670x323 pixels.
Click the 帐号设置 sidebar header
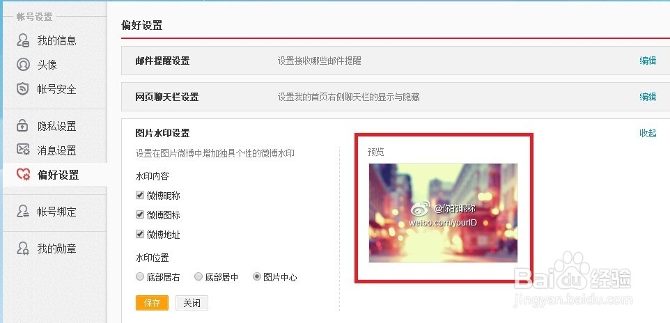(x=34, y=17)
